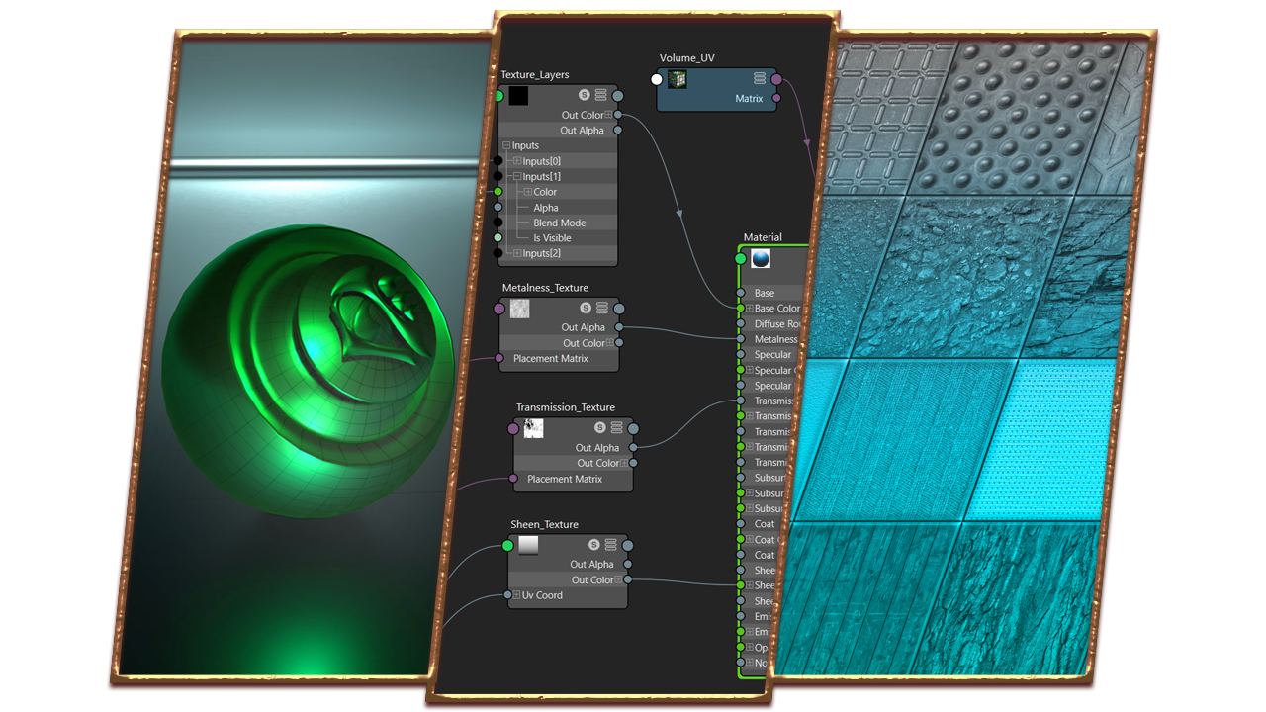Click the stack icon on the Sheen_Texture node

click(x=610, y=544)
